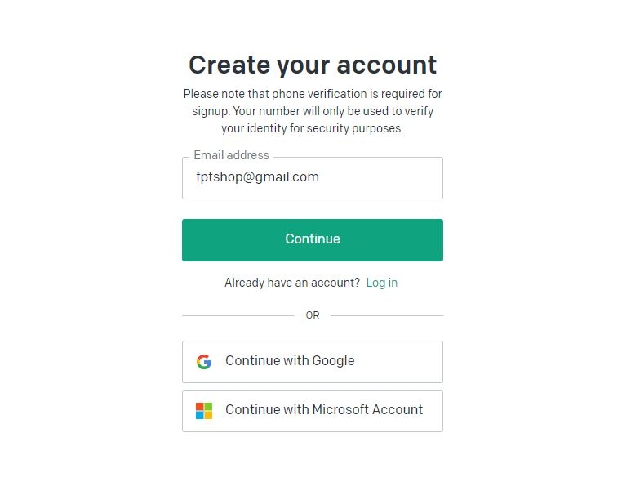Place cursor in the fptshop@gmail.com text
Image resolution: width=622 pixels, height=482 pixels.
tap(257, 177)
